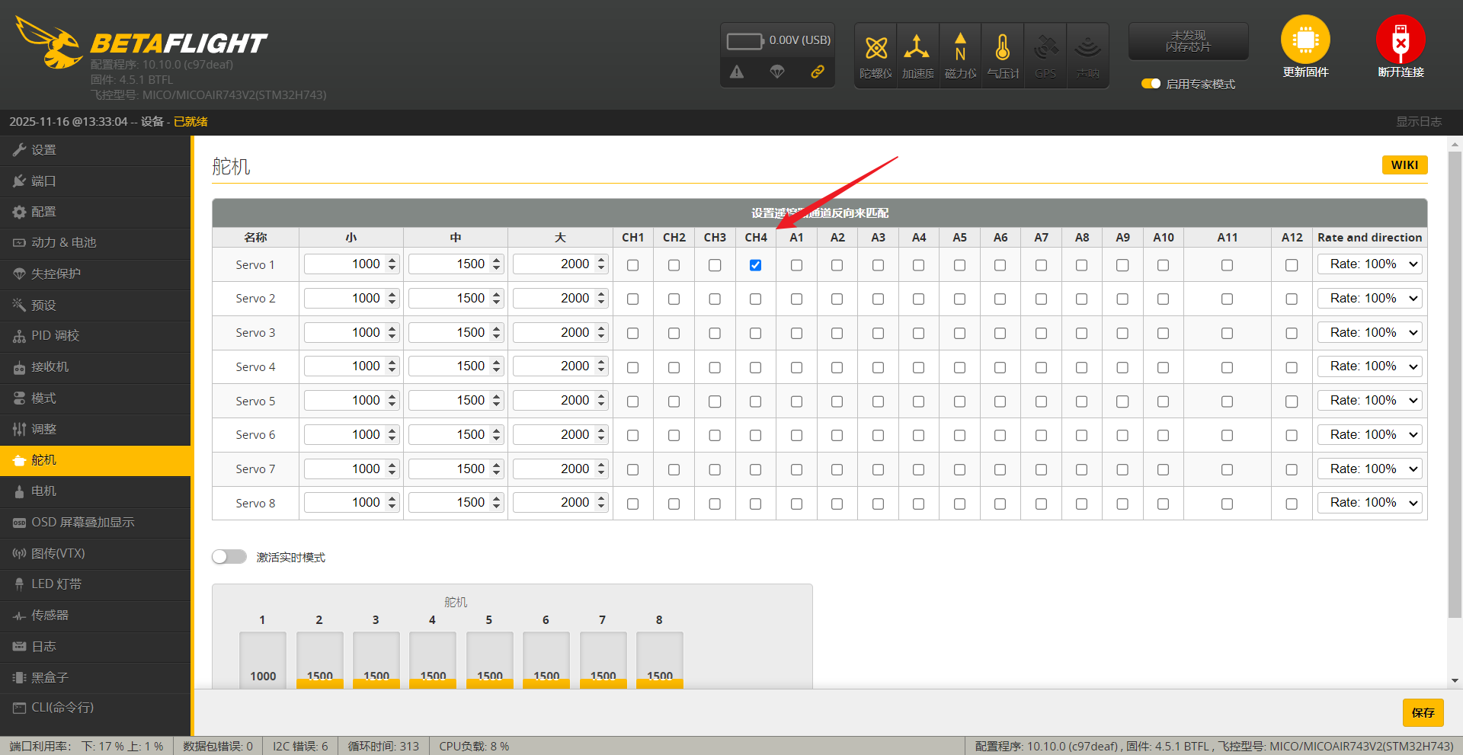The width and height of the screenshot is (1463, 755).
Task: Click Servo 3 minimum value input field
Action: coord(344,333)
